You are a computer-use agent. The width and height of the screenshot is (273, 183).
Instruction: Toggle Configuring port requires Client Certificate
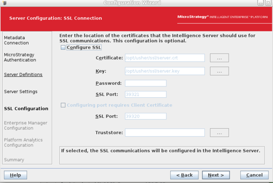pos(63,105)
